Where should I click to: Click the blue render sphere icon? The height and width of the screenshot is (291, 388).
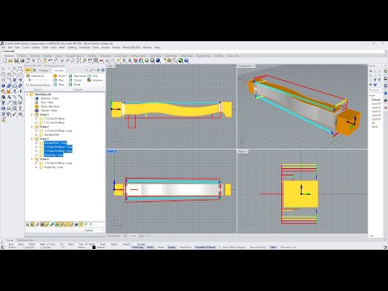(x=158, y=61)
